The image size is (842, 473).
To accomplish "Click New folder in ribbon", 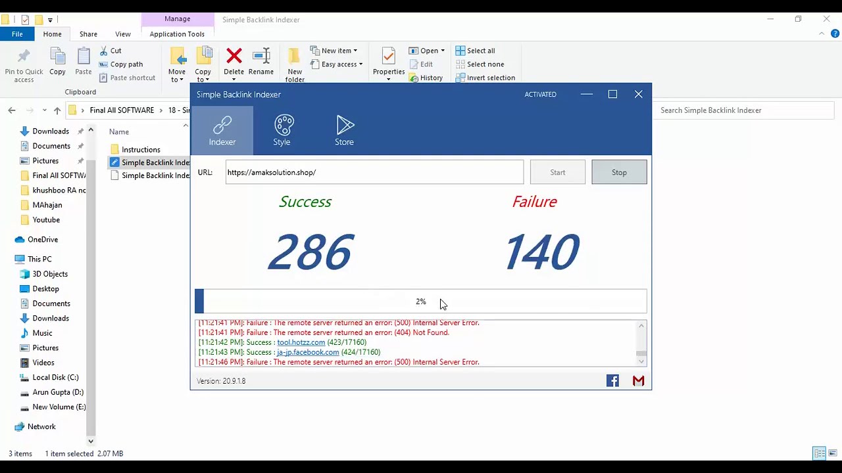I will pos(295,65).
